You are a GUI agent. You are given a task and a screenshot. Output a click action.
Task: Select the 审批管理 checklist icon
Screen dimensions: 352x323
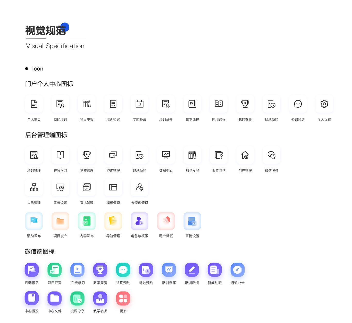tap(87, 187)
